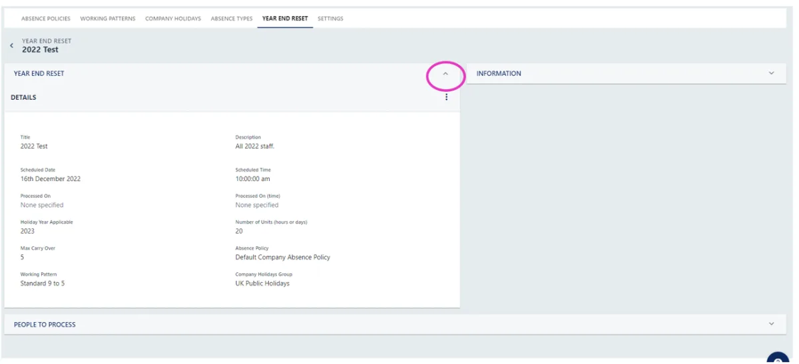Screen dimensions: 799x364
Task: Go to the Absence Types tab
Action: 232,19
